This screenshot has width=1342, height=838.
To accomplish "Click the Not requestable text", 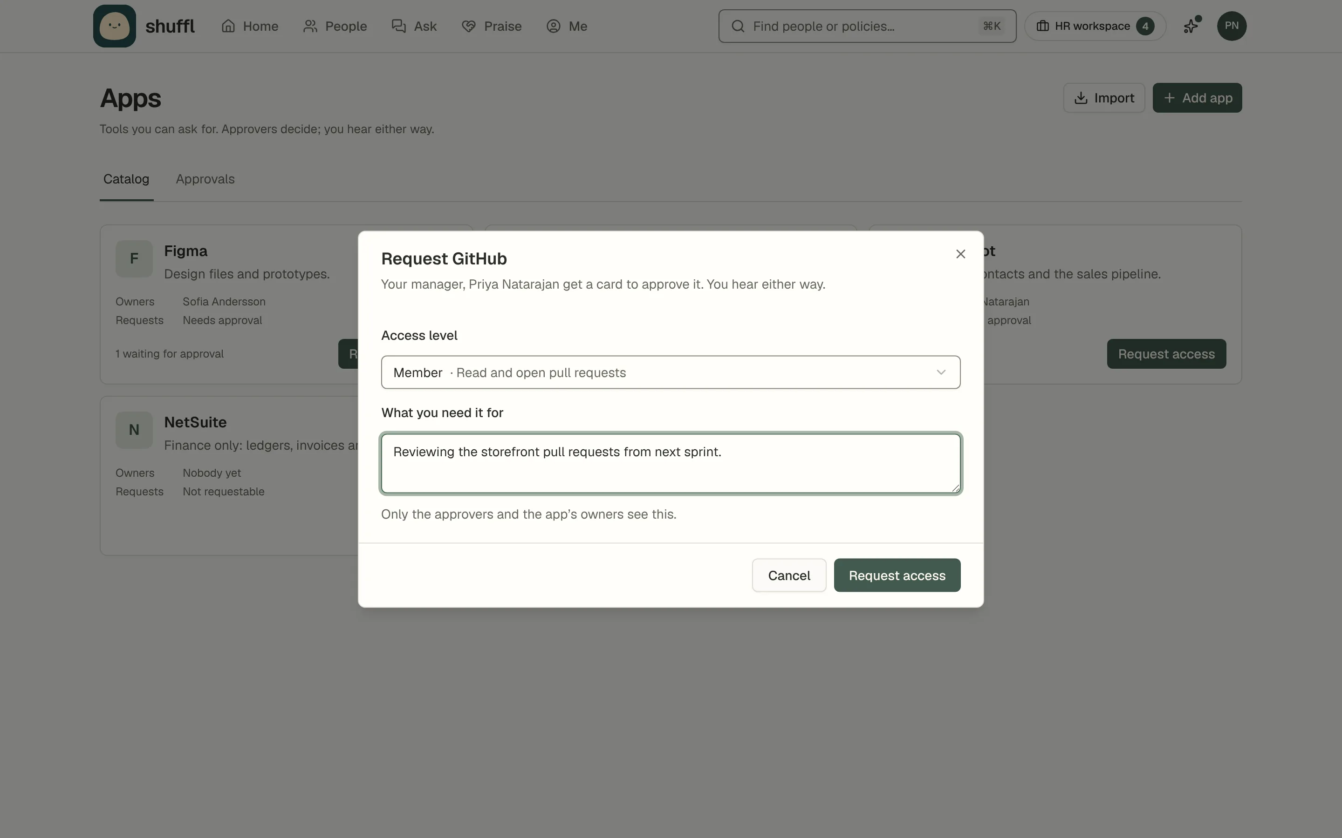I will coord(224,492).
